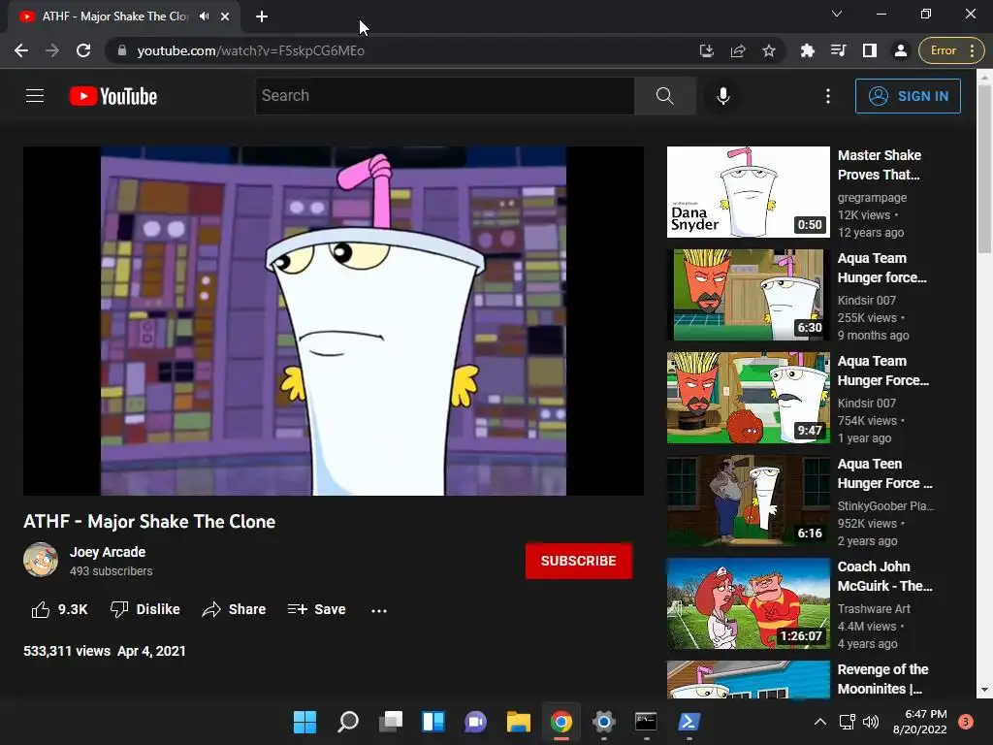Viewport: 993px width, 745px height.
Task: Expand the tab search dropdown chevron
Action: click(x=837, y=14)
